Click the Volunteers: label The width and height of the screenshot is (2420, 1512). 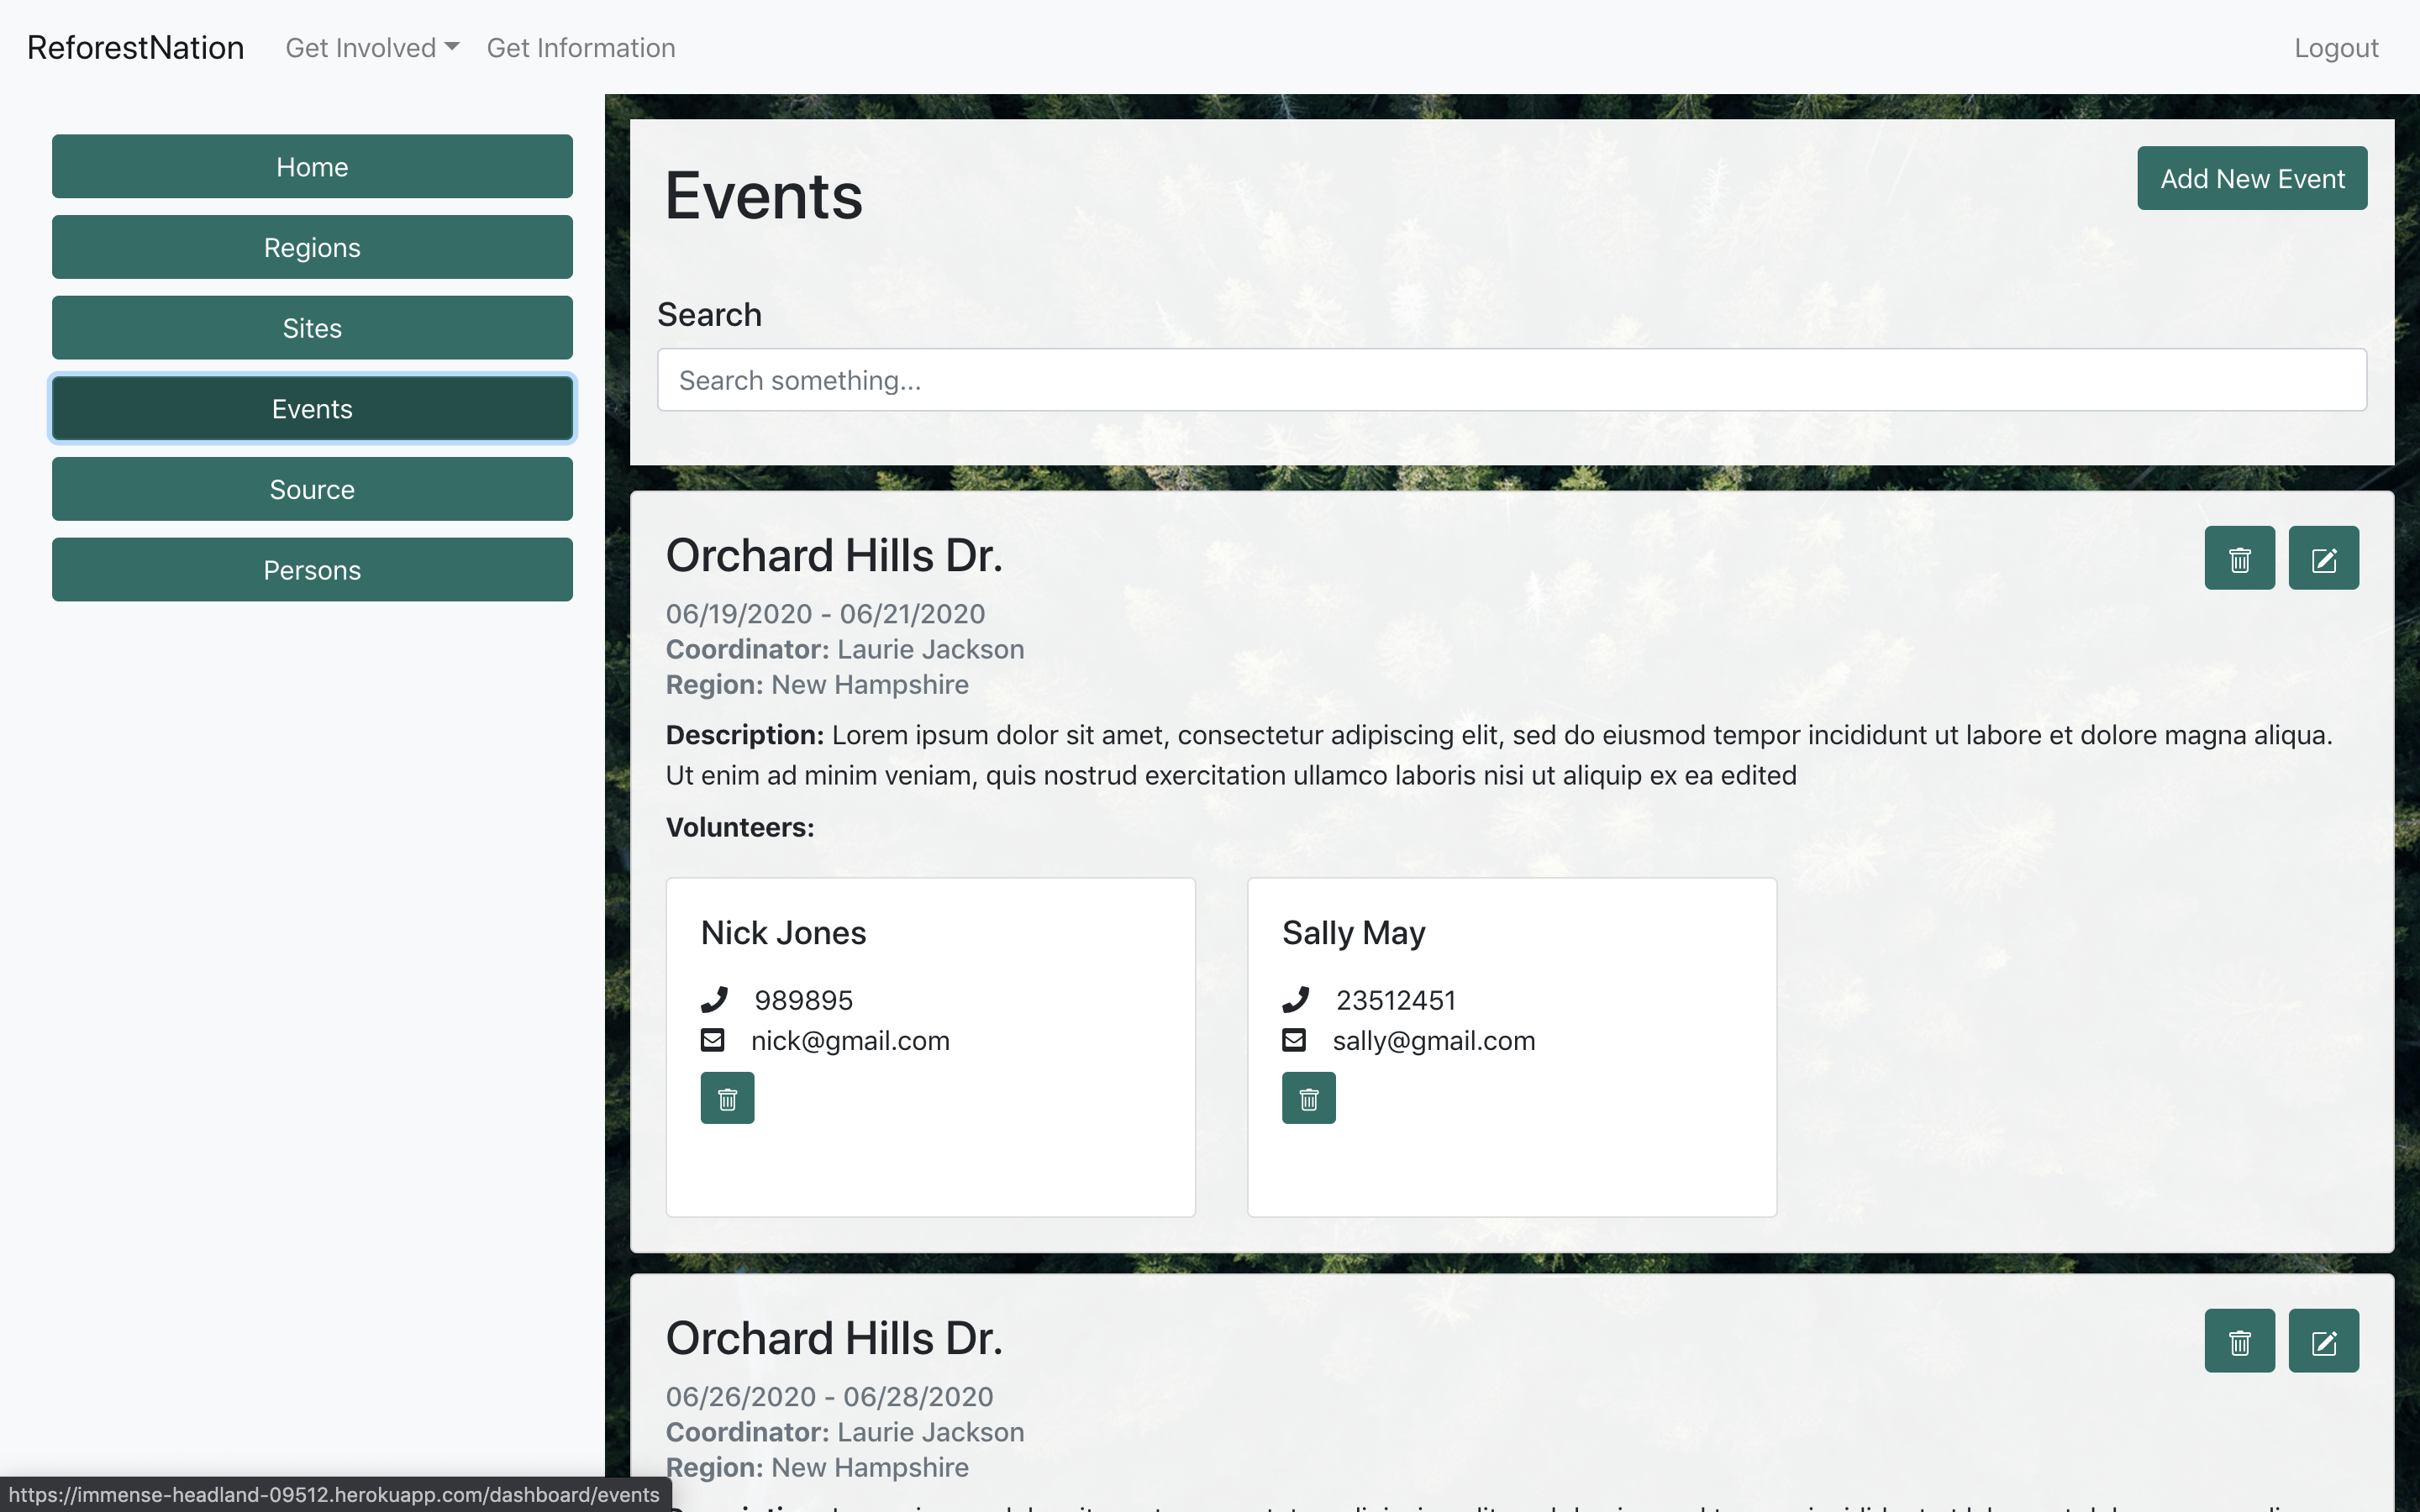[740, 827]
